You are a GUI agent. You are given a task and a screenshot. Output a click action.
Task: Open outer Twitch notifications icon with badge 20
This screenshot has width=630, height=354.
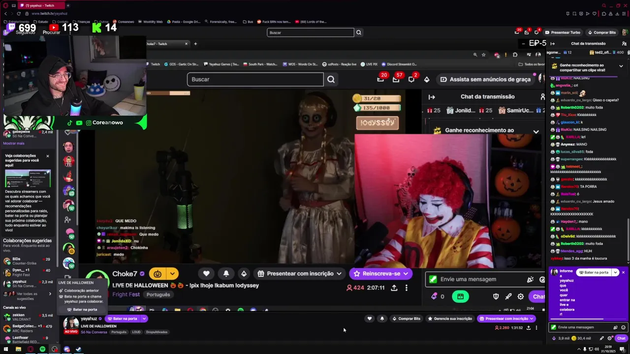(517, 32)
